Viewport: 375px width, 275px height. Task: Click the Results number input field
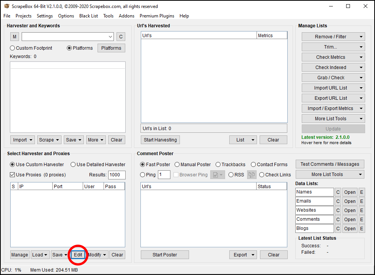(x=119, y=175)
